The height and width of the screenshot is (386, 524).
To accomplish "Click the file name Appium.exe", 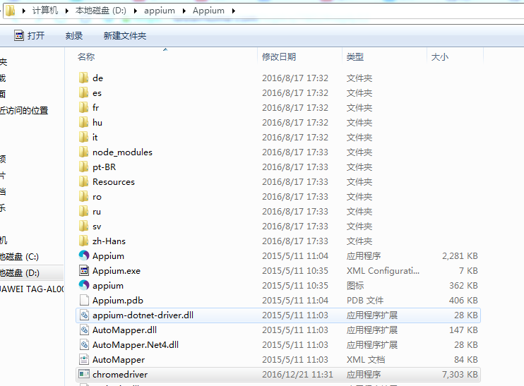I will click(117, 271).
